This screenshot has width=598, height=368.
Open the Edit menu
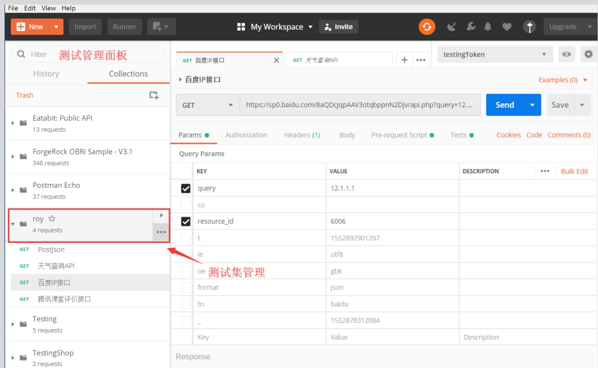[30, 8]
